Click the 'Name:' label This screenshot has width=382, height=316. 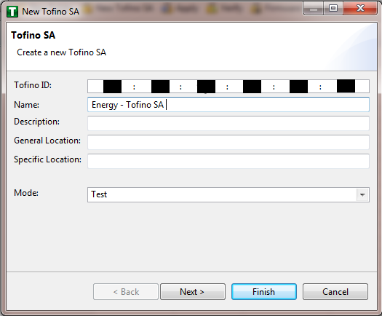(x=26, y=105)
